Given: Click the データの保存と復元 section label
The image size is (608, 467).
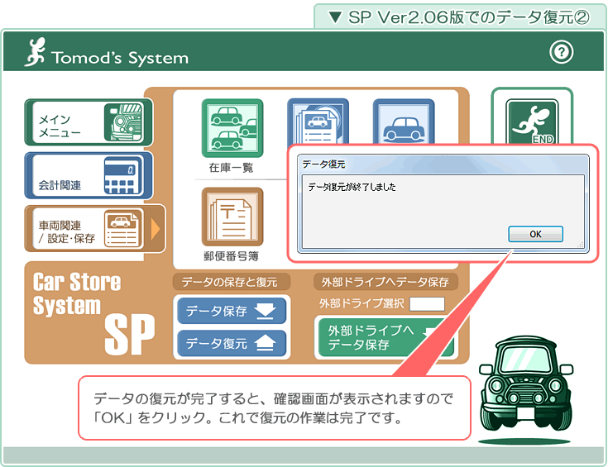Looking at the screenshot, I should pyautogui.click(x=231, y=282).
